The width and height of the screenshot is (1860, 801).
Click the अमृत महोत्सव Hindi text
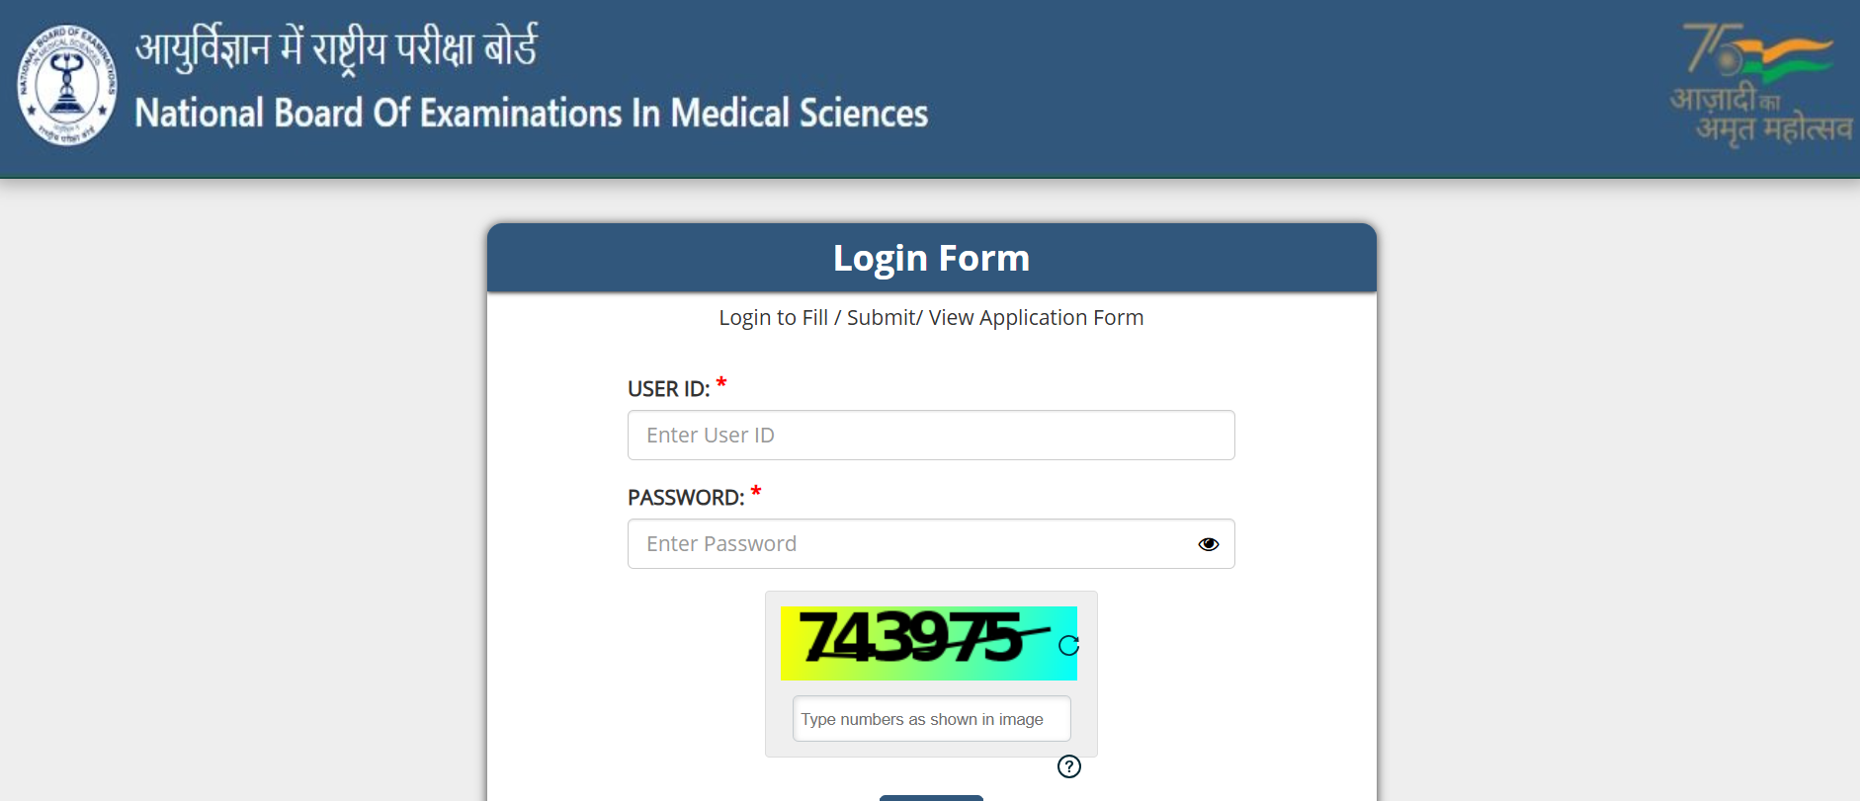1774,129
